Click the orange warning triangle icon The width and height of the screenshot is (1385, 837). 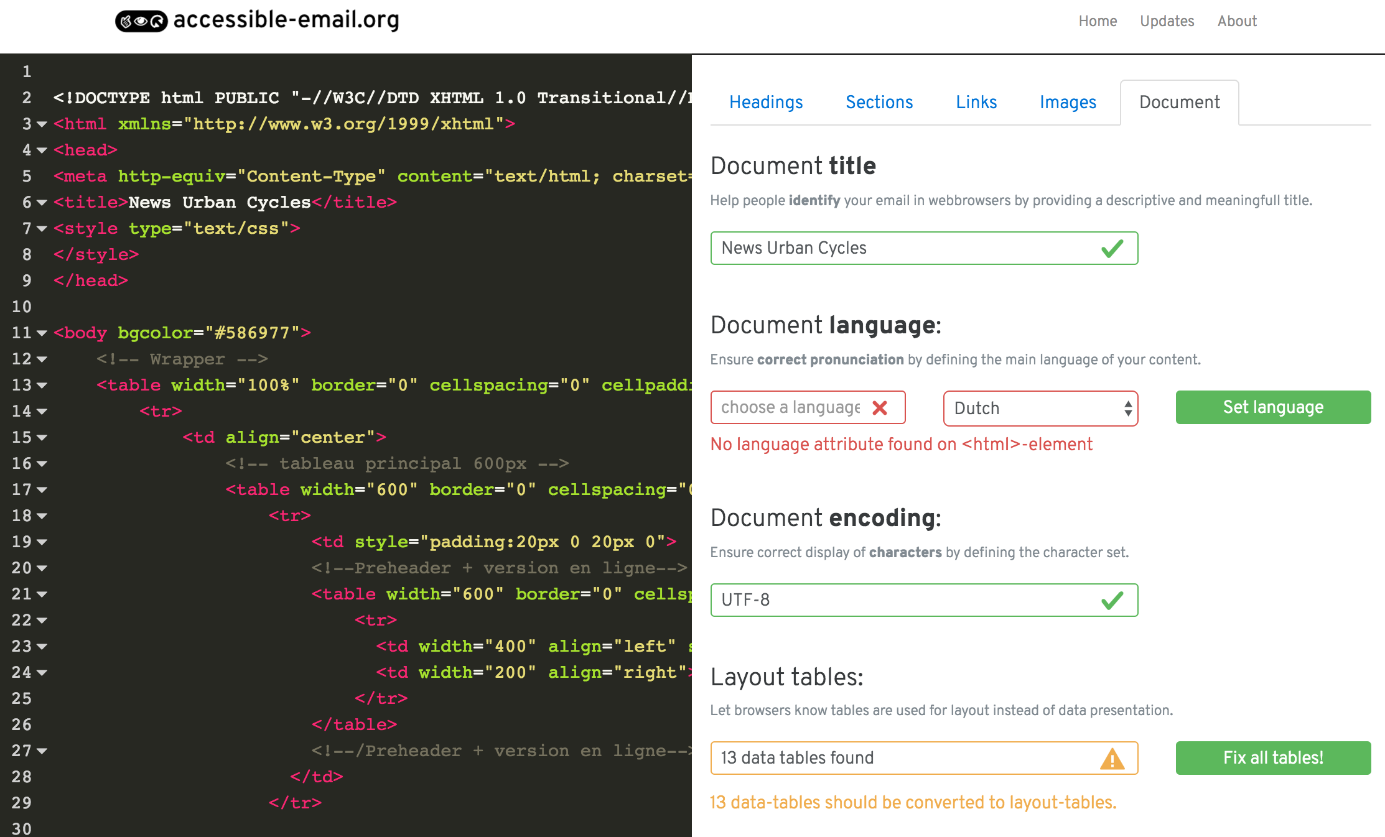1112,759
